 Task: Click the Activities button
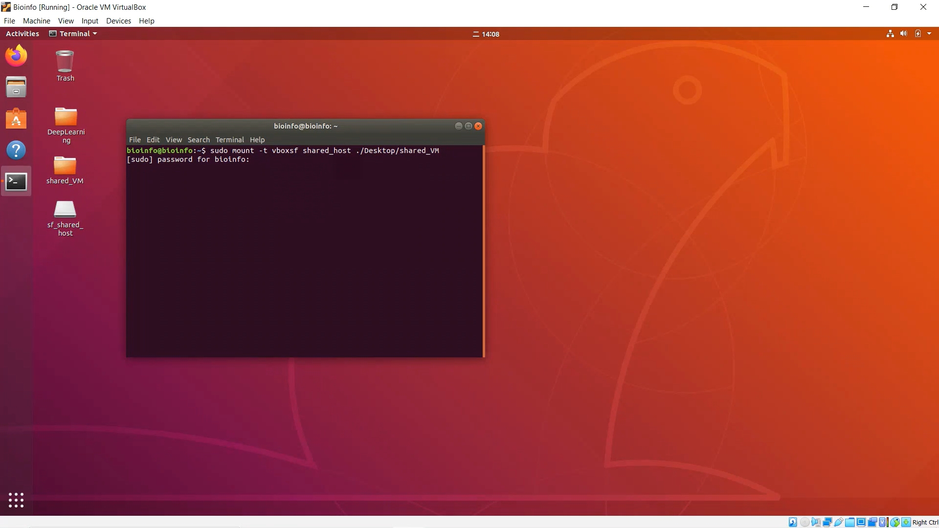22,34
